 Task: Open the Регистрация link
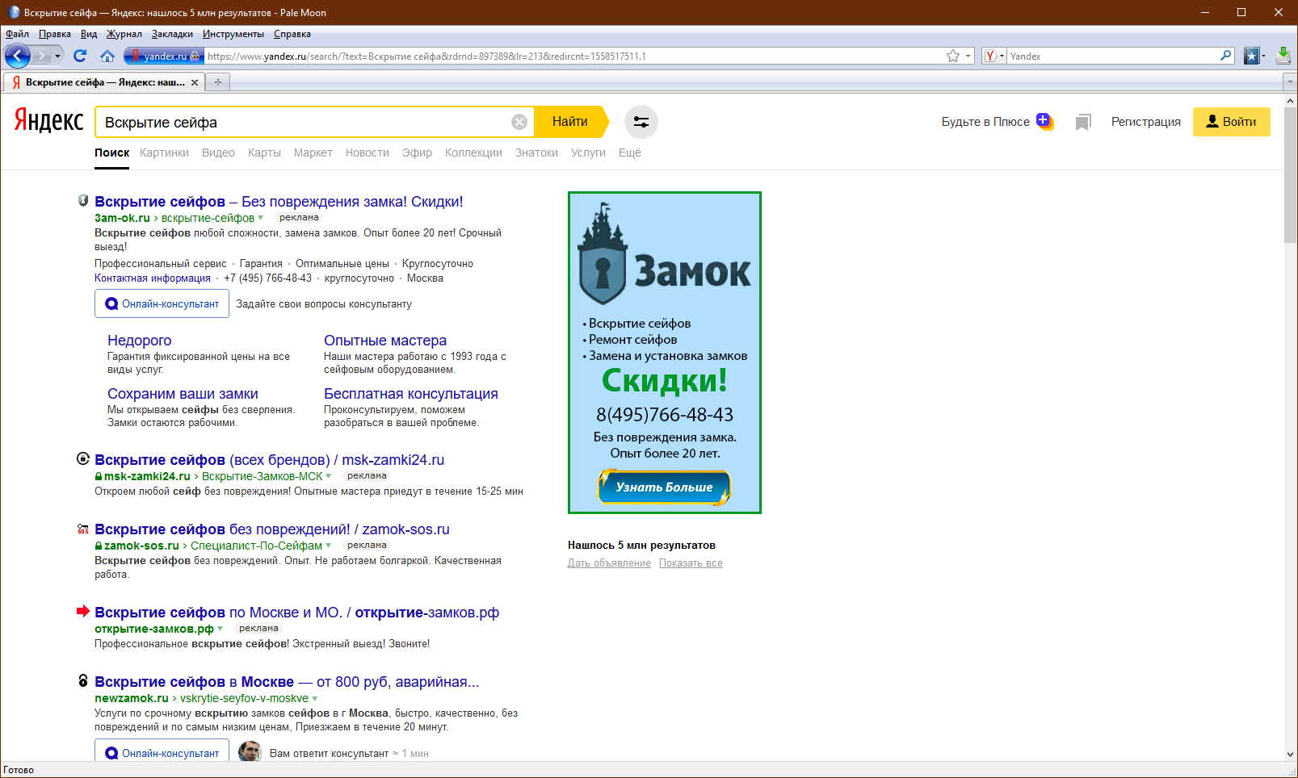1145,122
